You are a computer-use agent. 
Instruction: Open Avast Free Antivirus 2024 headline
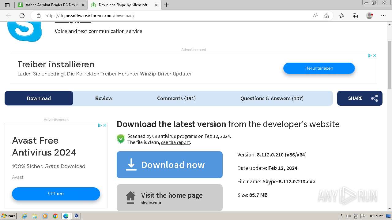[44, 146]
